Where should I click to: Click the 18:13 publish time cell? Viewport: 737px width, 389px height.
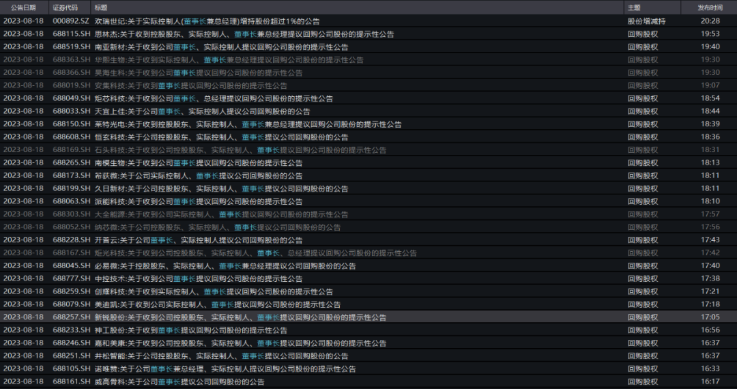(x=710, y=162)
